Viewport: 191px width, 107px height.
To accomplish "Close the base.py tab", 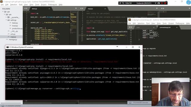I will 49,9.
